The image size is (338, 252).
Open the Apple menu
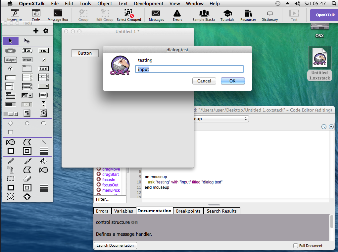(10, 3)
